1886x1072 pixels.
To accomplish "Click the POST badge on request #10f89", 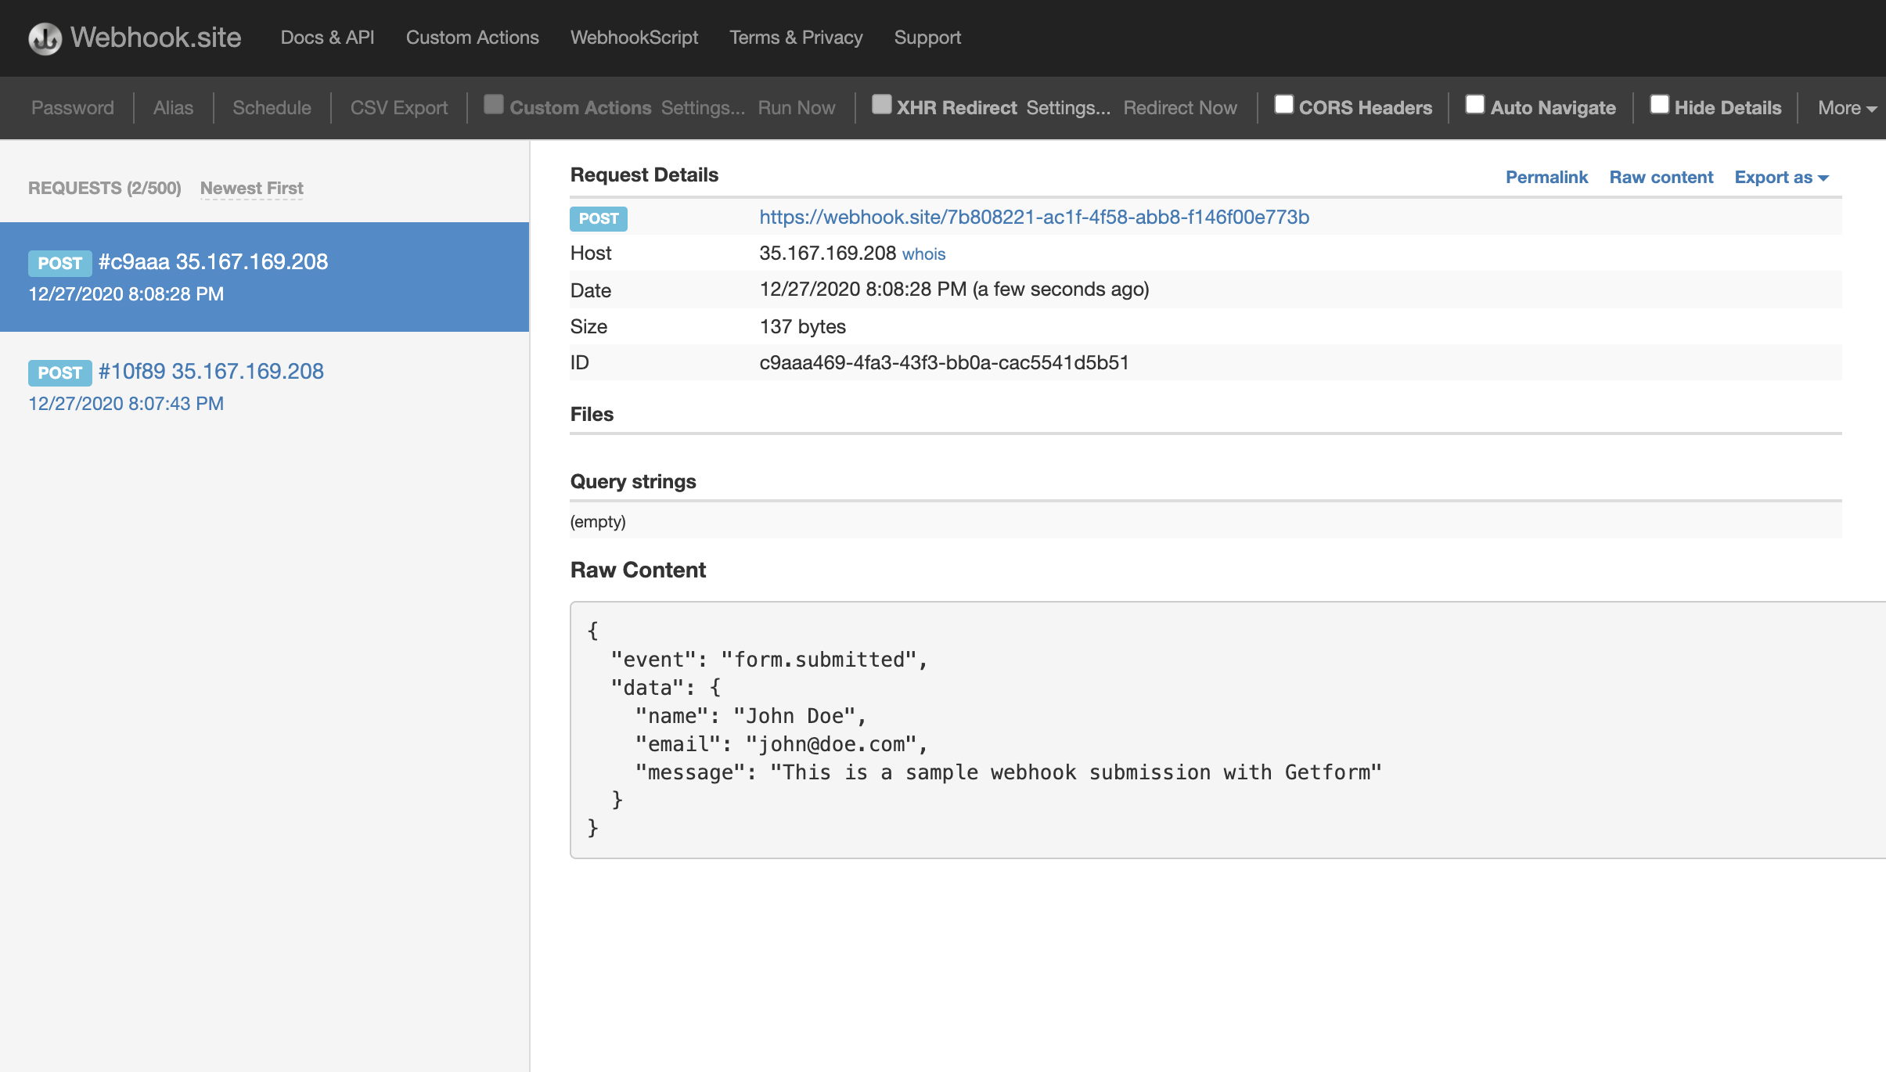I will coord(59,372).
